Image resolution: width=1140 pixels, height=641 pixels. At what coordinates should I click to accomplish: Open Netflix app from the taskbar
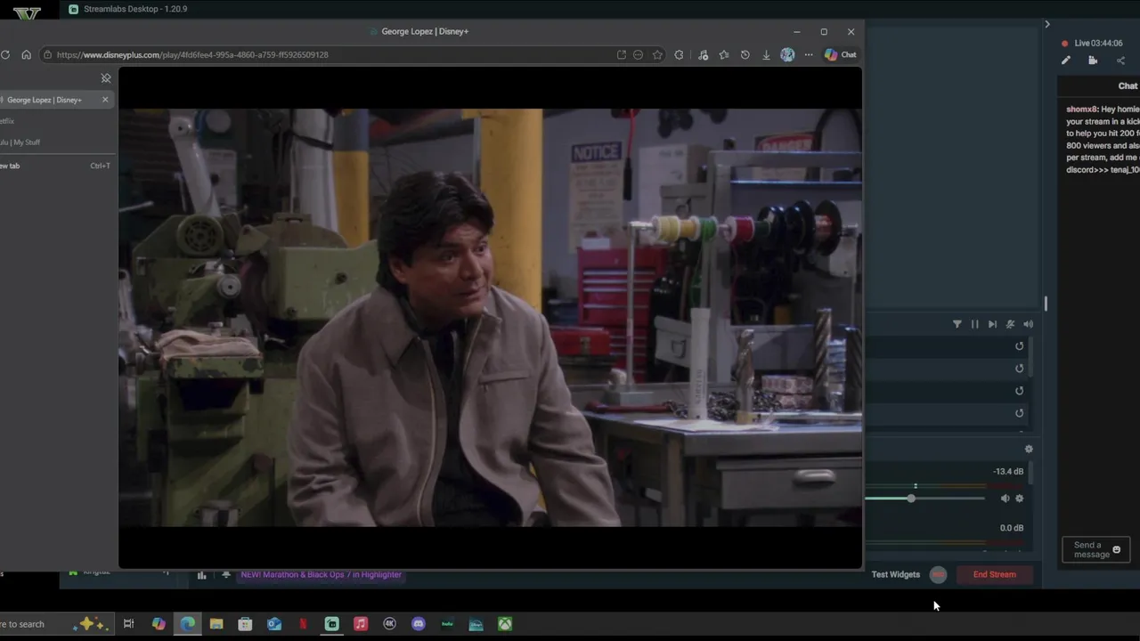(x=303, y=624)
